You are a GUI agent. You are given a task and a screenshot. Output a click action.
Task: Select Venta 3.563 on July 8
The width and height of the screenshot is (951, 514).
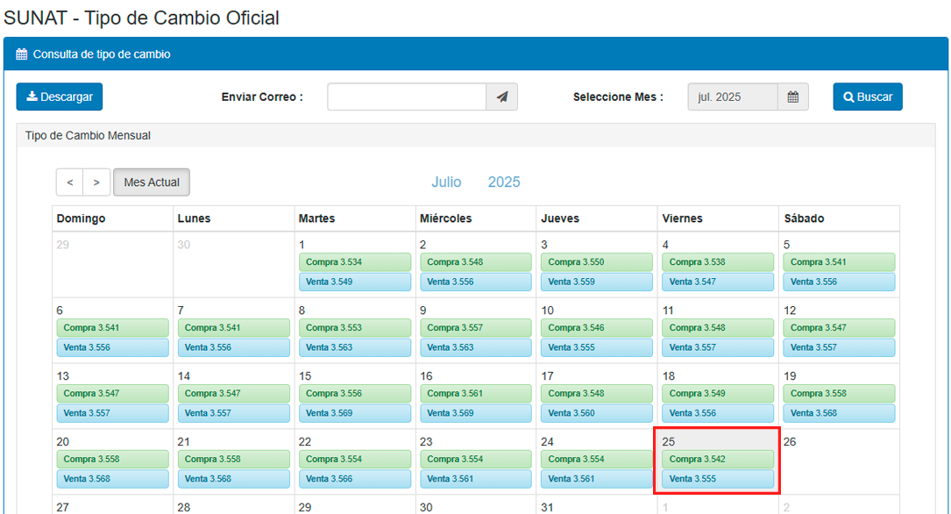pos(355,347)
